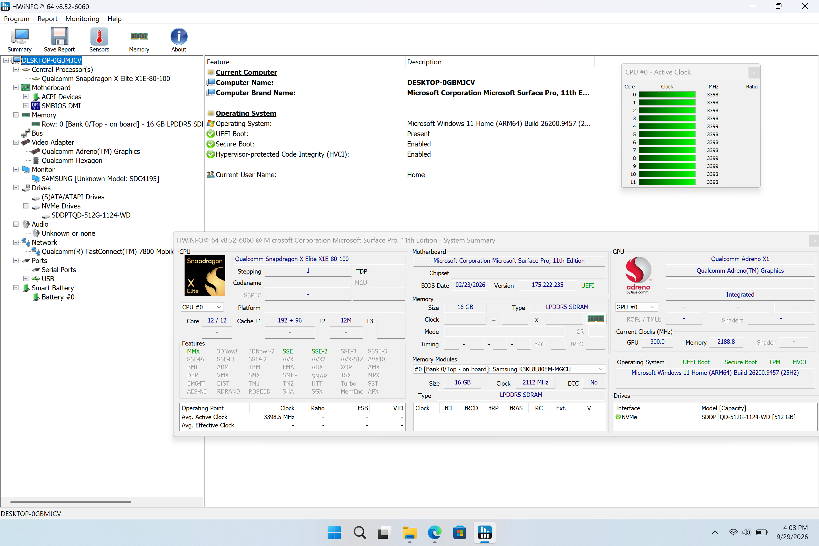
Task: Select the Motherboard icon in the tree
Action: tap(26, 88)
